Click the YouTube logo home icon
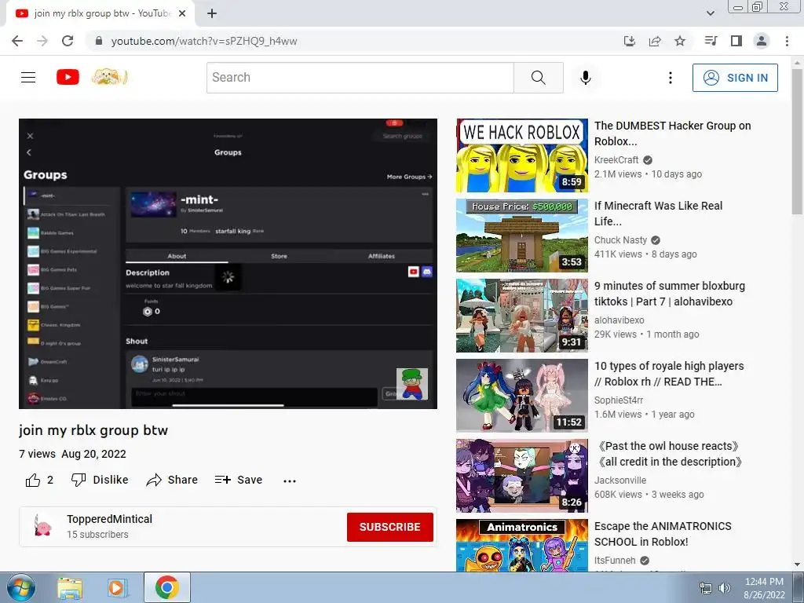The height and width of the screenshot is (603, 804). click(x=68, y=78)
